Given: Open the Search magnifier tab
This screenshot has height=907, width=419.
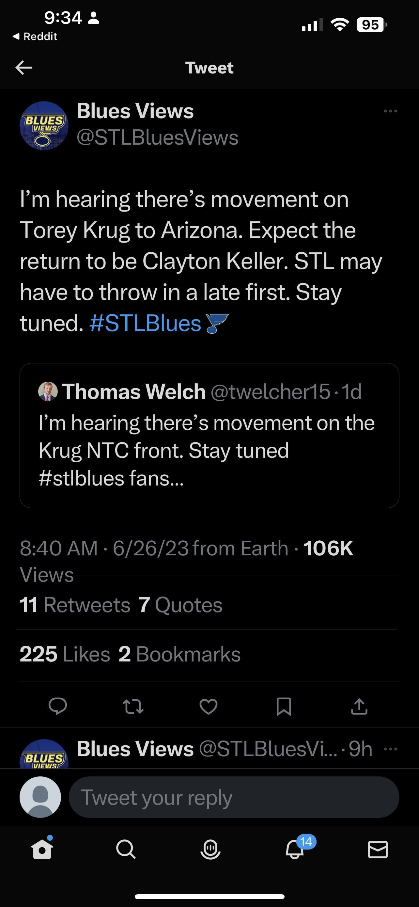Looking at the screenshot, I should click(x=126, y=850).
